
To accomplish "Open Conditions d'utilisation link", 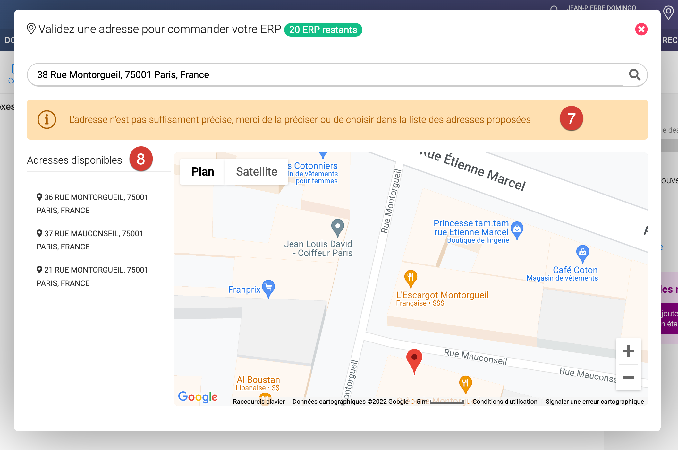I will point(505,402).
